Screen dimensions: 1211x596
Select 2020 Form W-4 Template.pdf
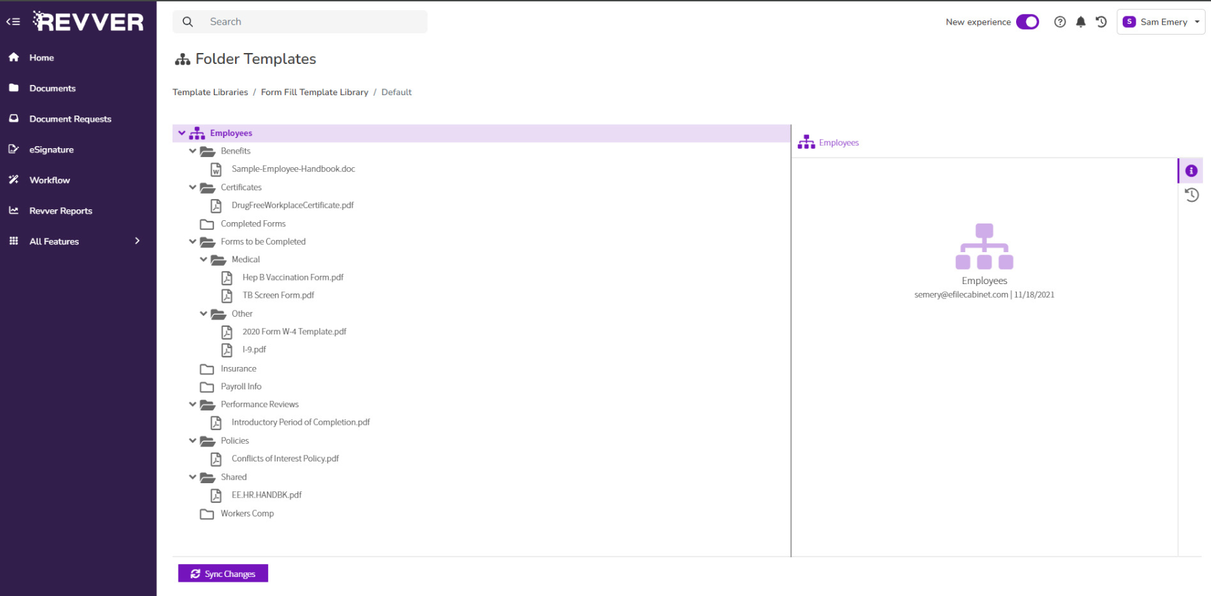(x=294, y=332)
